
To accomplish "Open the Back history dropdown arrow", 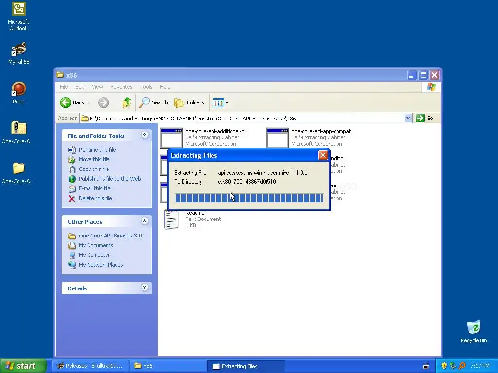I will click(90, 102).
